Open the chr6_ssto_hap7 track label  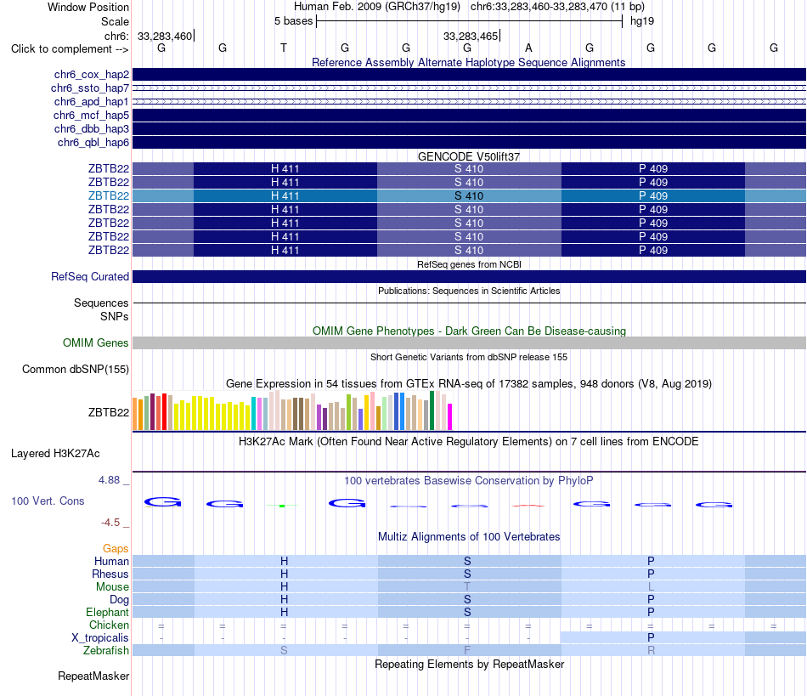coord(90,88)
